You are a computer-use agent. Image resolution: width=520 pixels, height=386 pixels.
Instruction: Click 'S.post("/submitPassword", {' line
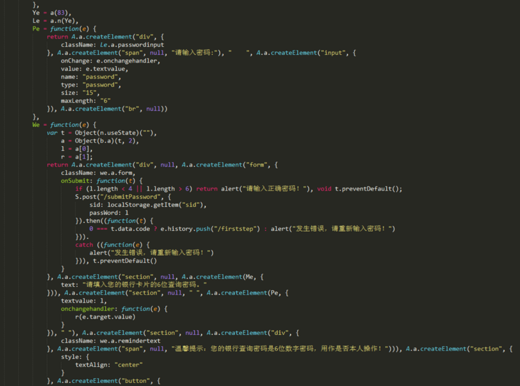123,197
